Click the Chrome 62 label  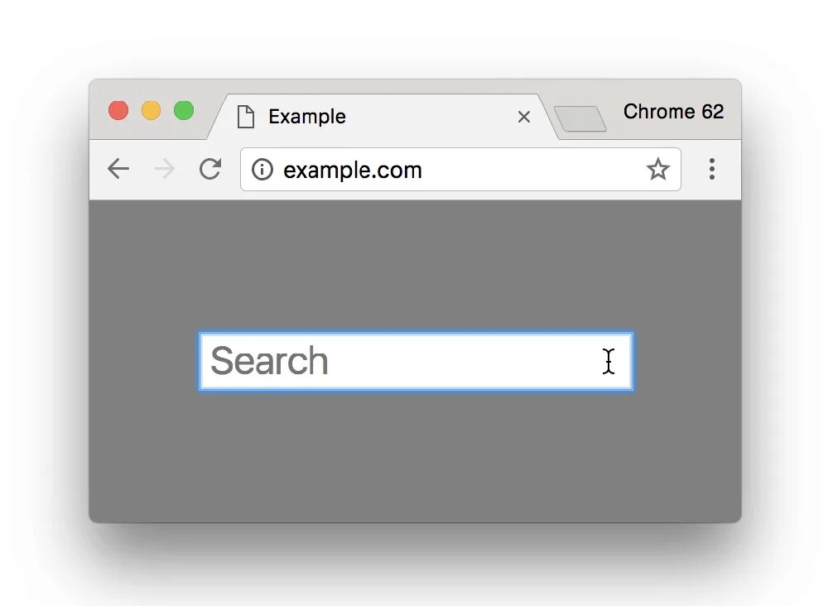[673, 112]
